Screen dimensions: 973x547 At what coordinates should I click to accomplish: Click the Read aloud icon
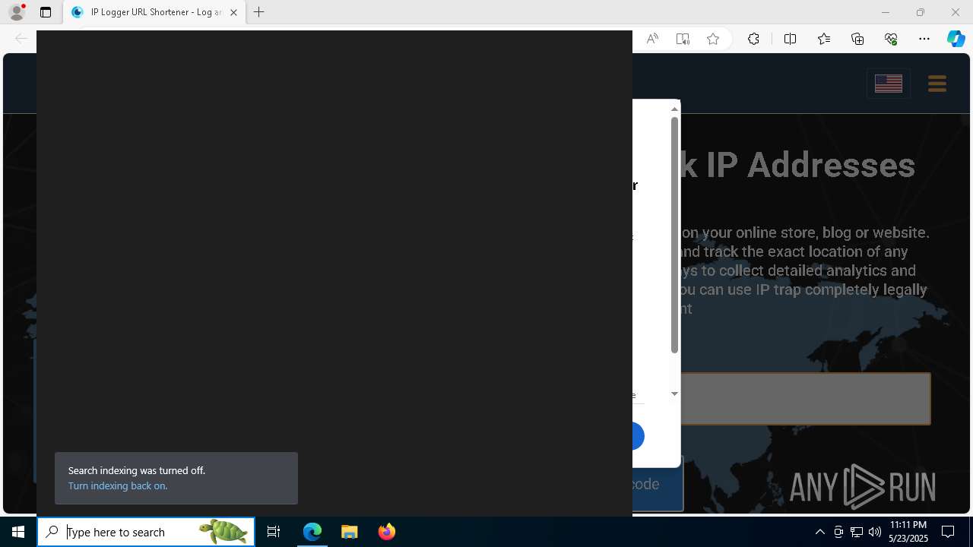coord(652,39)
